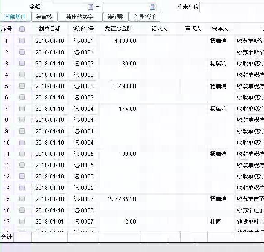Click amount cell 39.00
The height and width of the screenshot is (252, 264).
[x=129, y=154]
